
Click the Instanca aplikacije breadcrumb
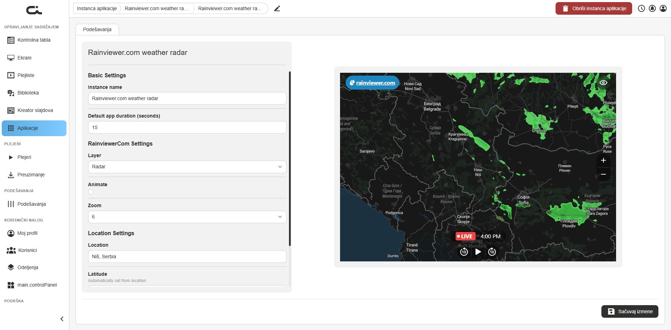point(97,8)
